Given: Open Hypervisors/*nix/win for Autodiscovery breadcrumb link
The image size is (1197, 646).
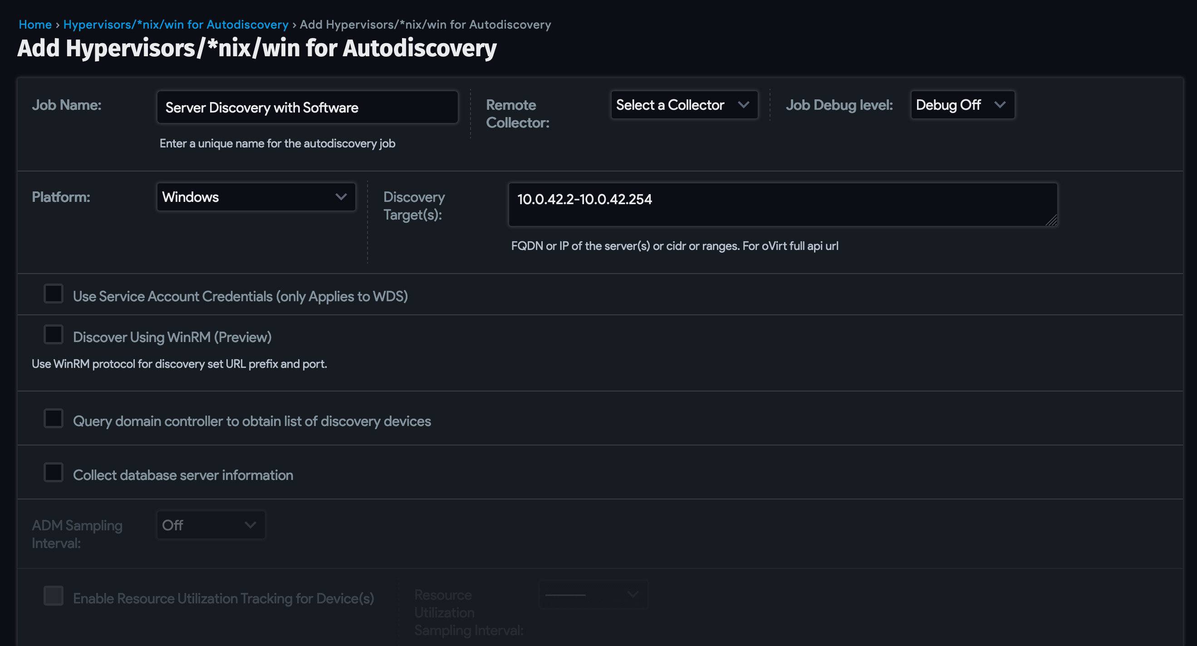Looking at the screenshot, I should 176,24.
